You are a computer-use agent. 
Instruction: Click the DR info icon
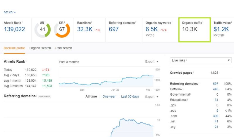(64, 22)
